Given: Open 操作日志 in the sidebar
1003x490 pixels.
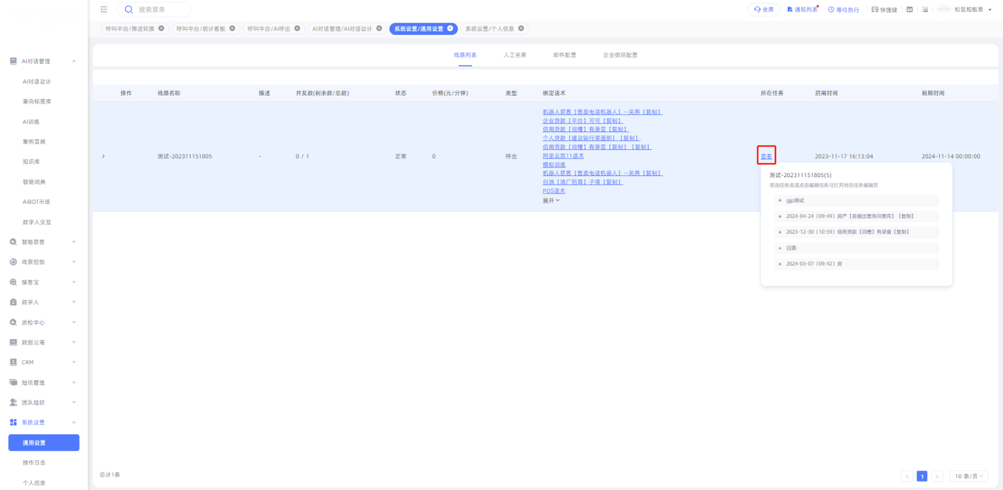Looking at the screenshot, I should 34,463.
